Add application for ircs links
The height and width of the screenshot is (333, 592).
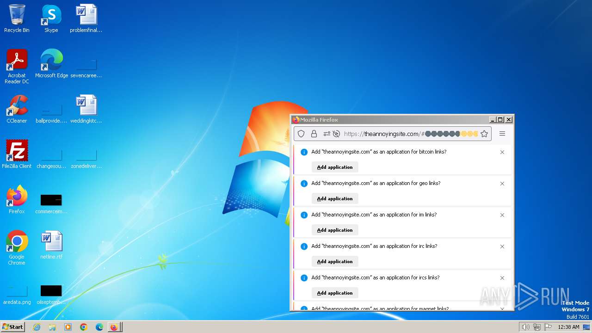point(335,293)
